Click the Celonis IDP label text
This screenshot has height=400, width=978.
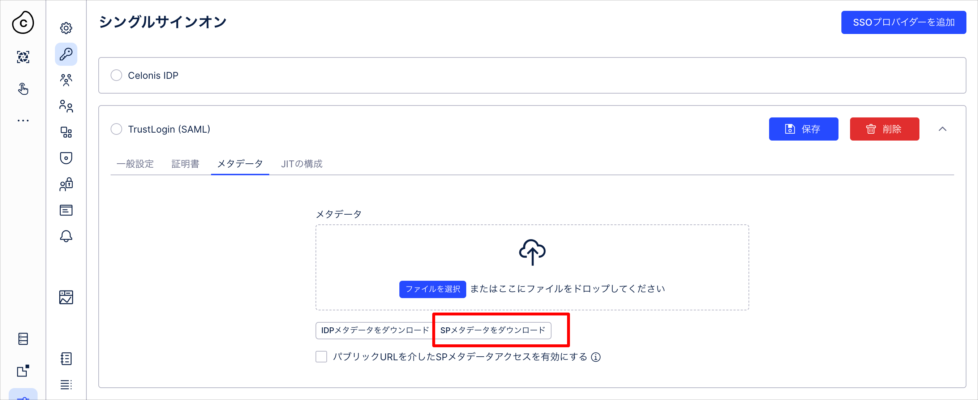pyautogui.click(x=153, y=75)
